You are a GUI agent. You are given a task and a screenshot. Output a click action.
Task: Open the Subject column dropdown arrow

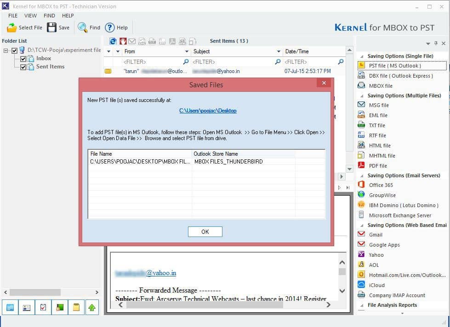pyautogui.click(x=279, y=51)
